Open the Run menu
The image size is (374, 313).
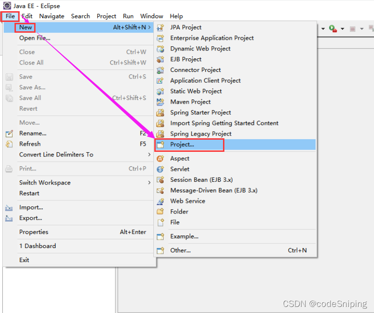tap(128, 16)
